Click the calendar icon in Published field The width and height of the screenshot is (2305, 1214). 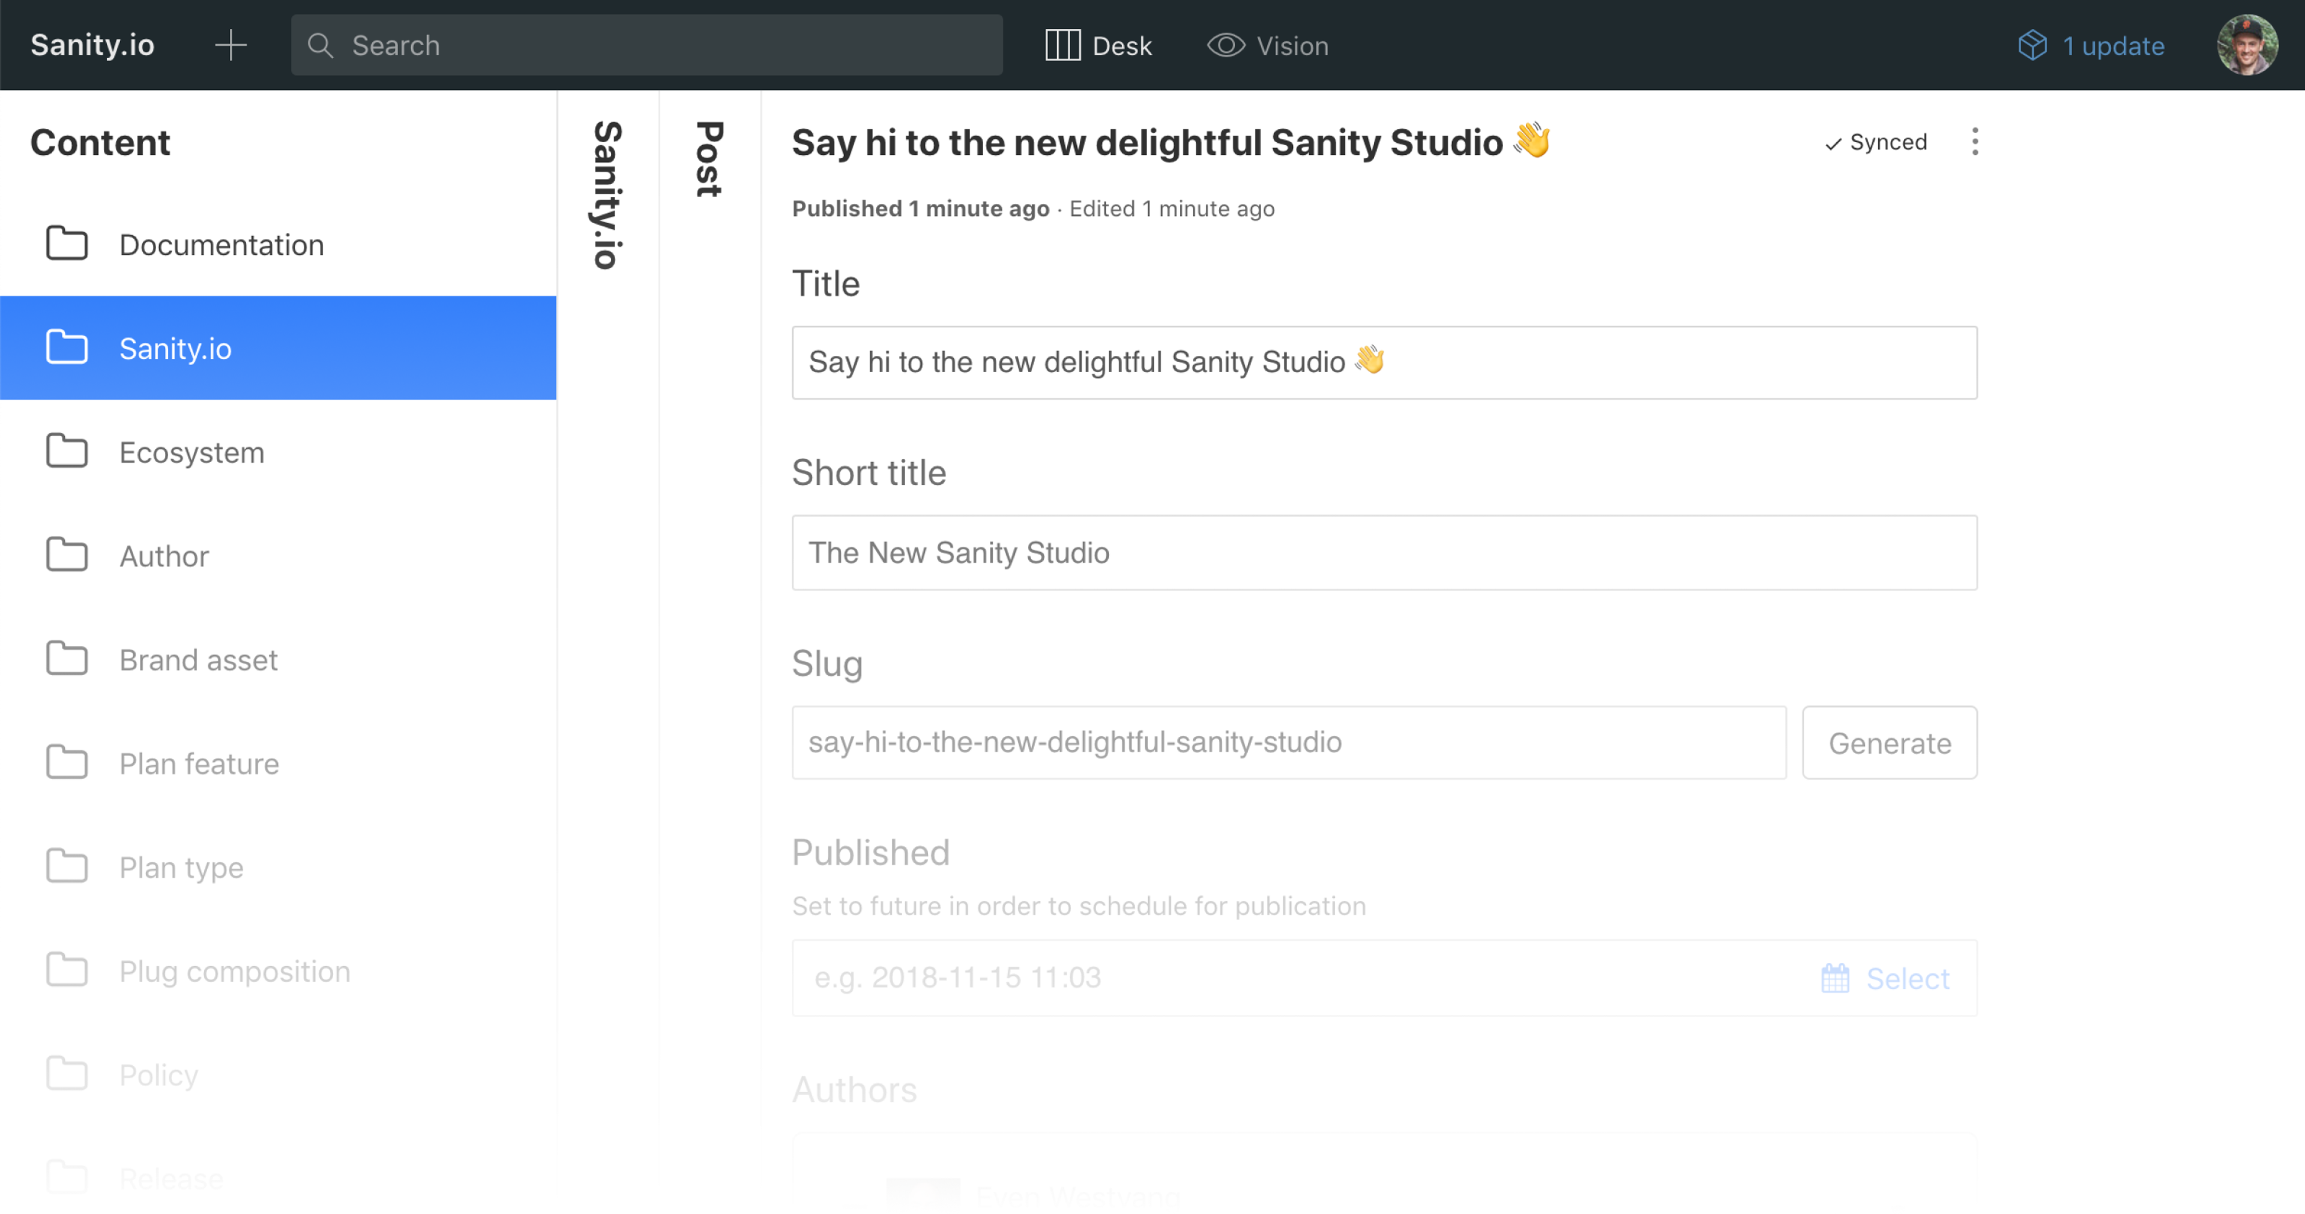pyautogui.click(x=1834, y=978)
